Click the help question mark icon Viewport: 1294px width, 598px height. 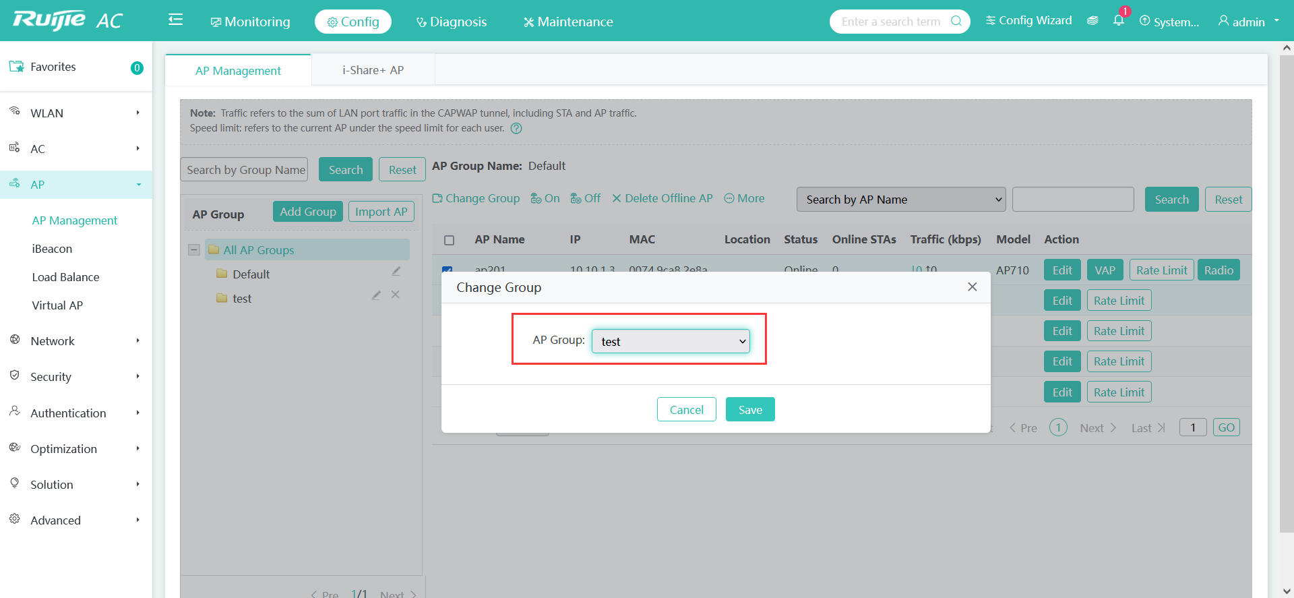pyautogui.click(x=516, y=129)
